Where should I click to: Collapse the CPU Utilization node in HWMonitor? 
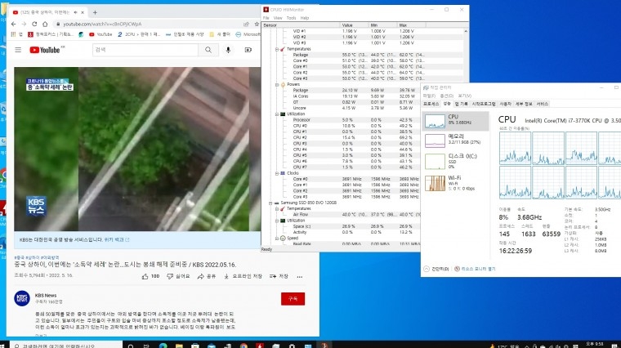277,114
